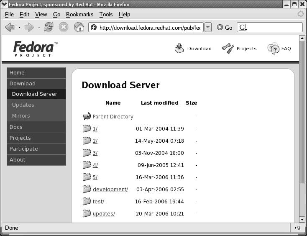Open the Go menu
The height and width of the screenshot is (236, 307).
pos(56,15)
